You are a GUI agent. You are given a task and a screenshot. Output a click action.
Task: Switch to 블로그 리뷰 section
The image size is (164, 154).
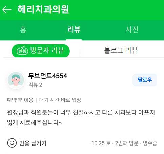[121, 51]
